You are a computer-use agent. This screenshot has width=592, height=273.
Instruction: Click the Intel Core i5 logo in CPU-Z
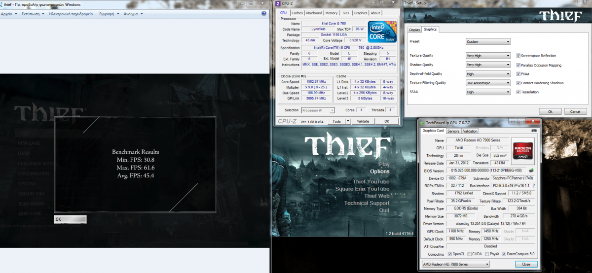383,31
